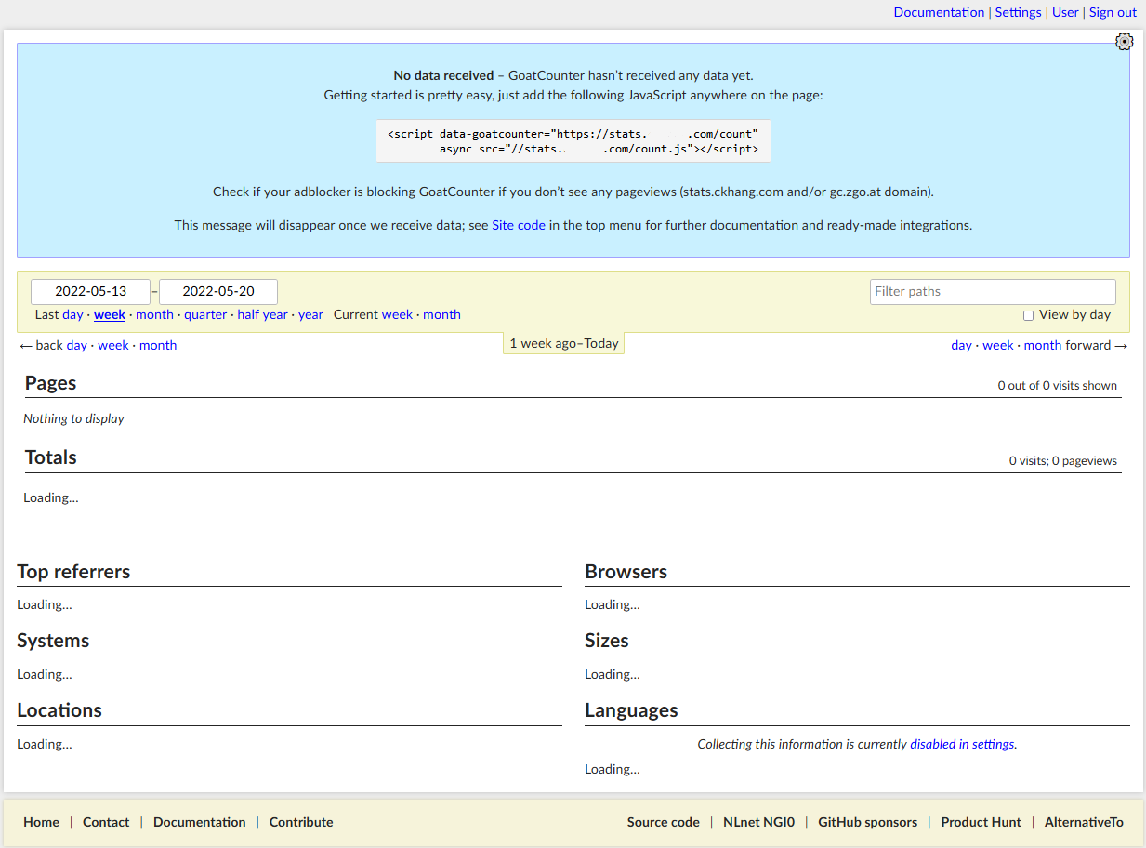Screen dimensions: 1146x848
Task: Click the Top referrers heading
Action: coord(73,572)
